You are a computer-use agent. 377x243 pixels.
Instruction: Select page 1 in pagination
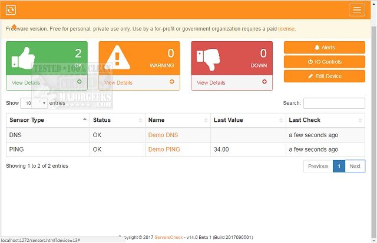coord(339,166)
